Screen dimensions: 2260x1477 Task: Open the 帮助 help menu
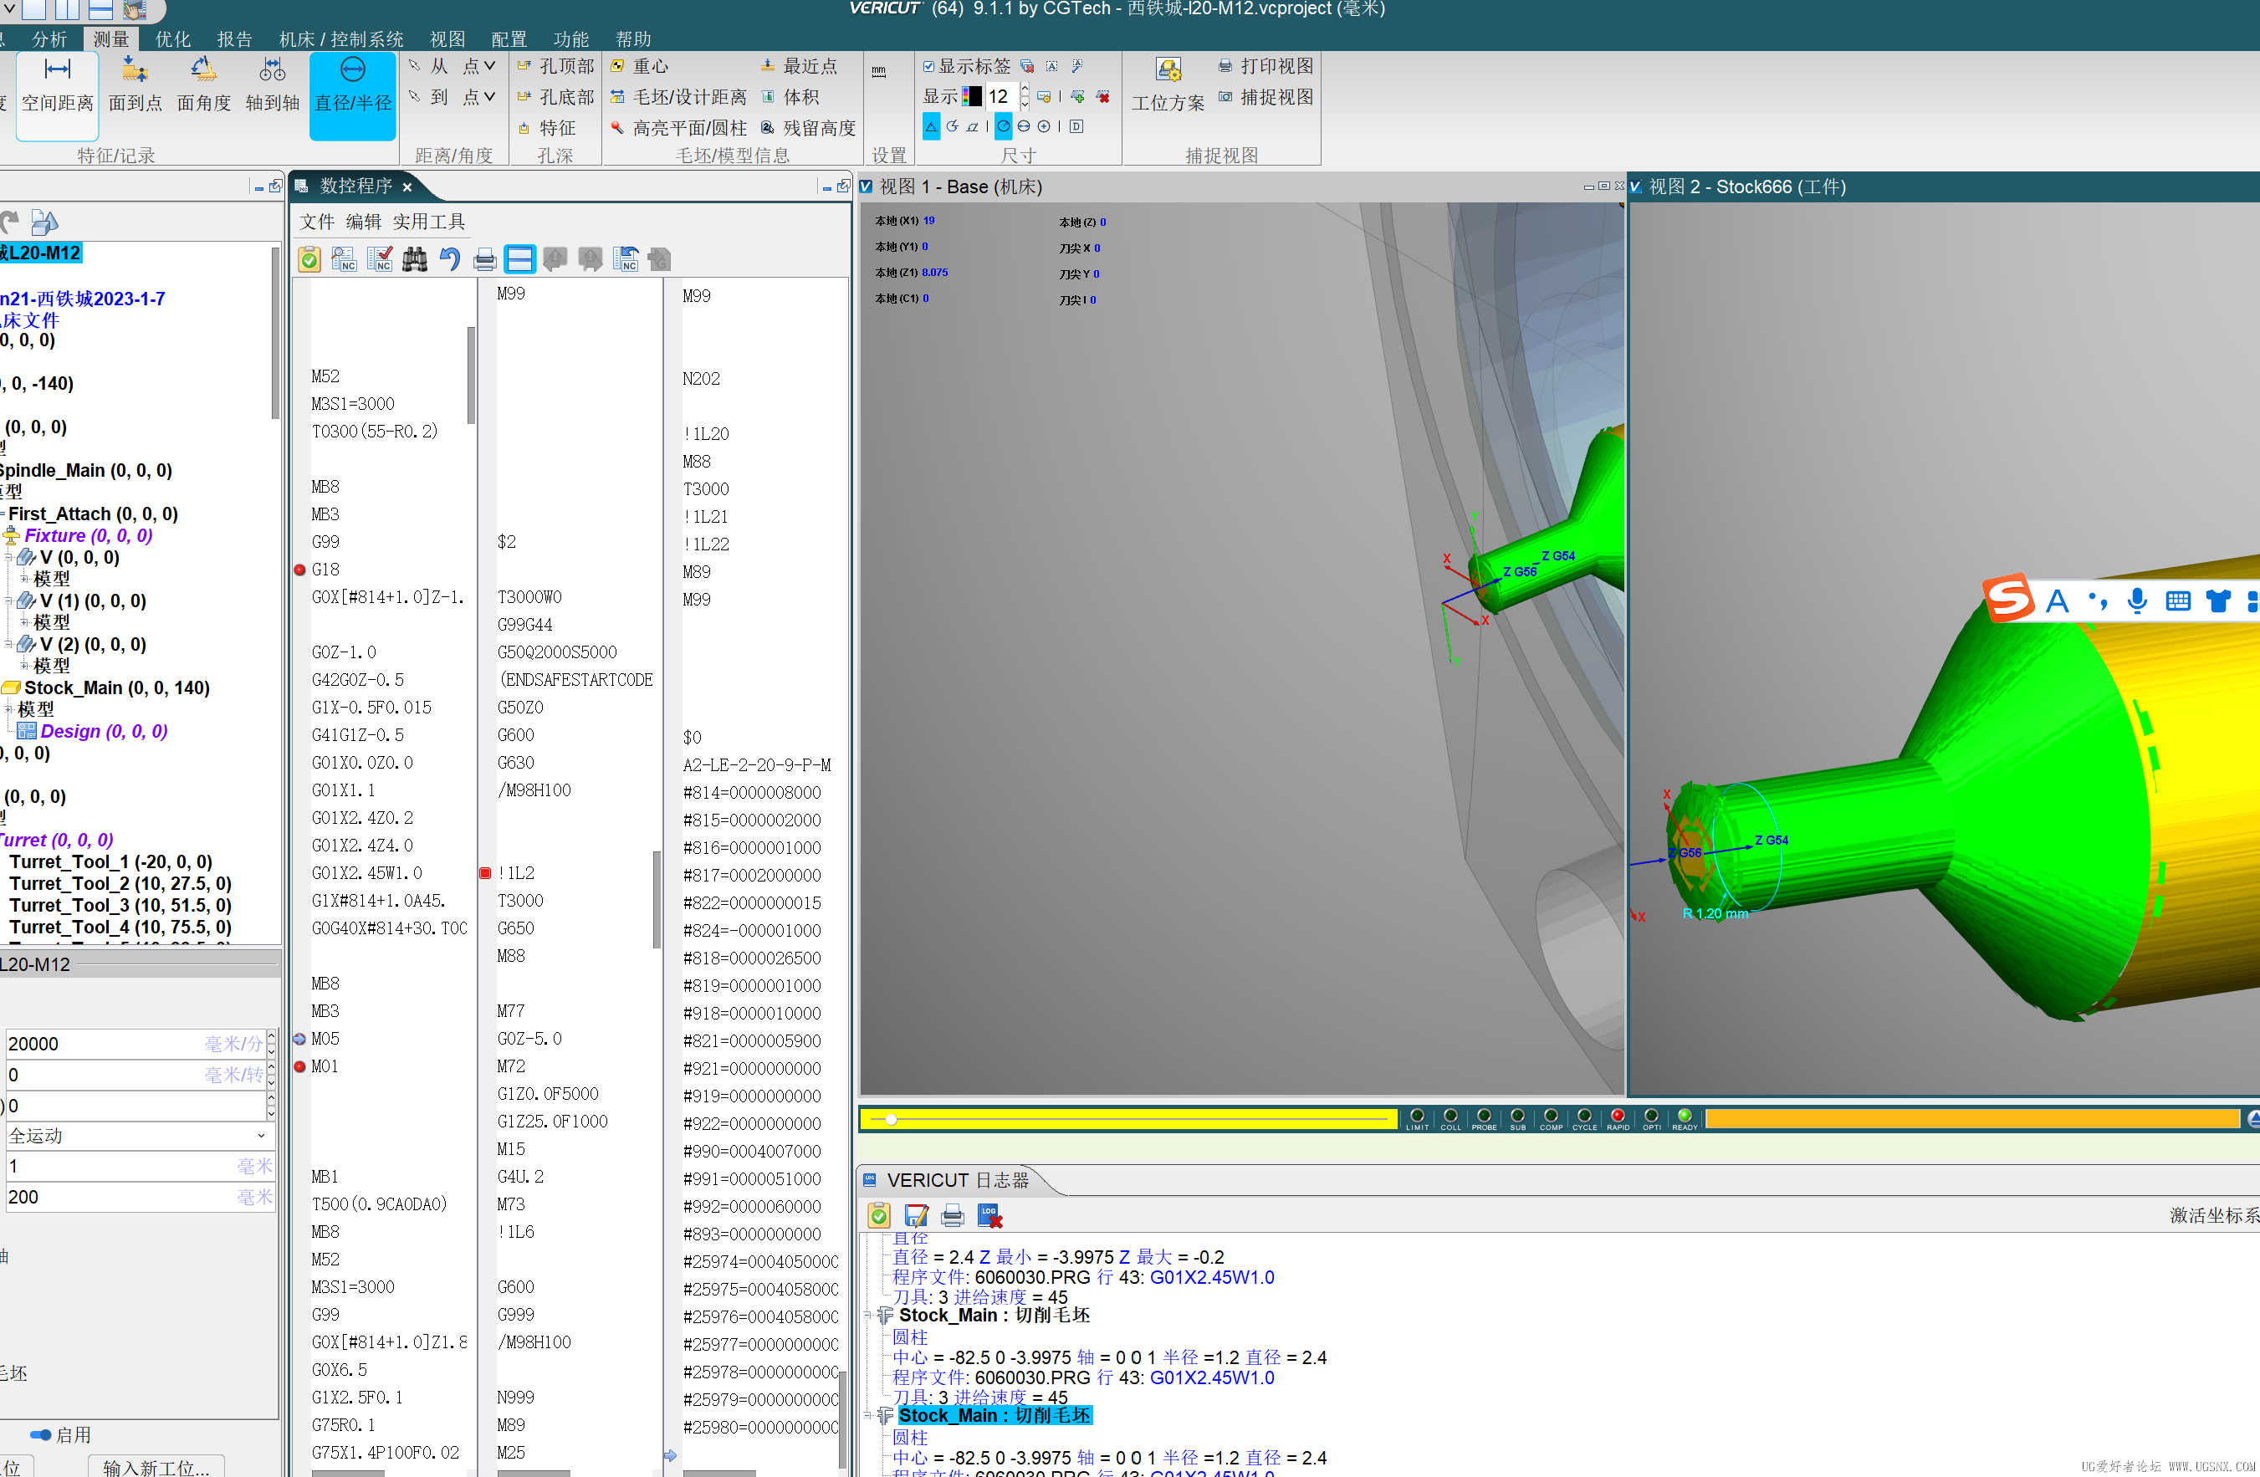(633, 39)
